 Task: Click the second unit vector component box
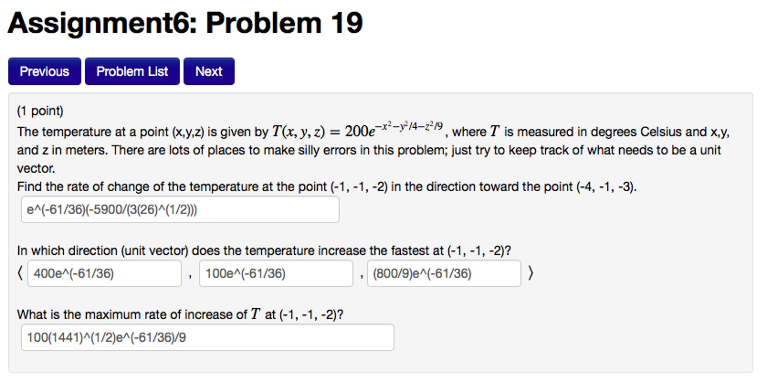click(276, 274)
